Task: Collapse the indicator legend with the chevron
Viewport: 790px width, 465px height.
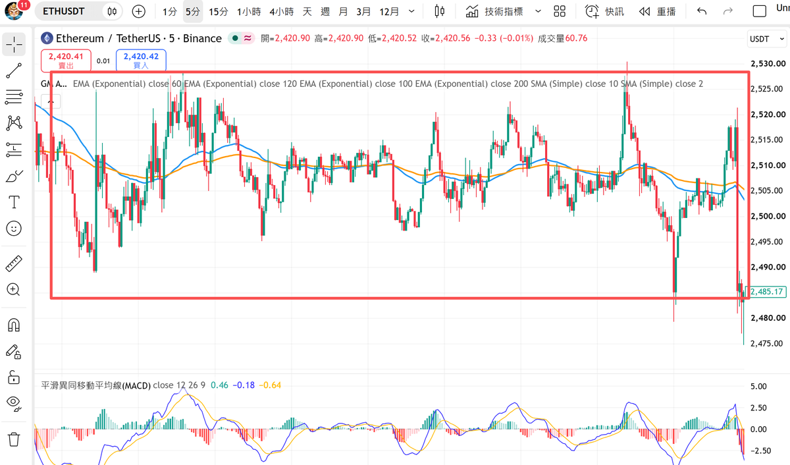Action: pos(51,101)
